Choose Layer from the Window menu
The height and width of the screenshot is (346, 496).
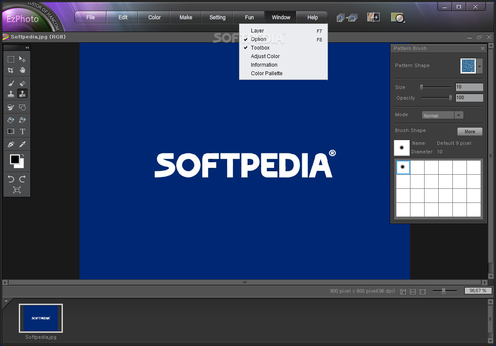[283, 31]
